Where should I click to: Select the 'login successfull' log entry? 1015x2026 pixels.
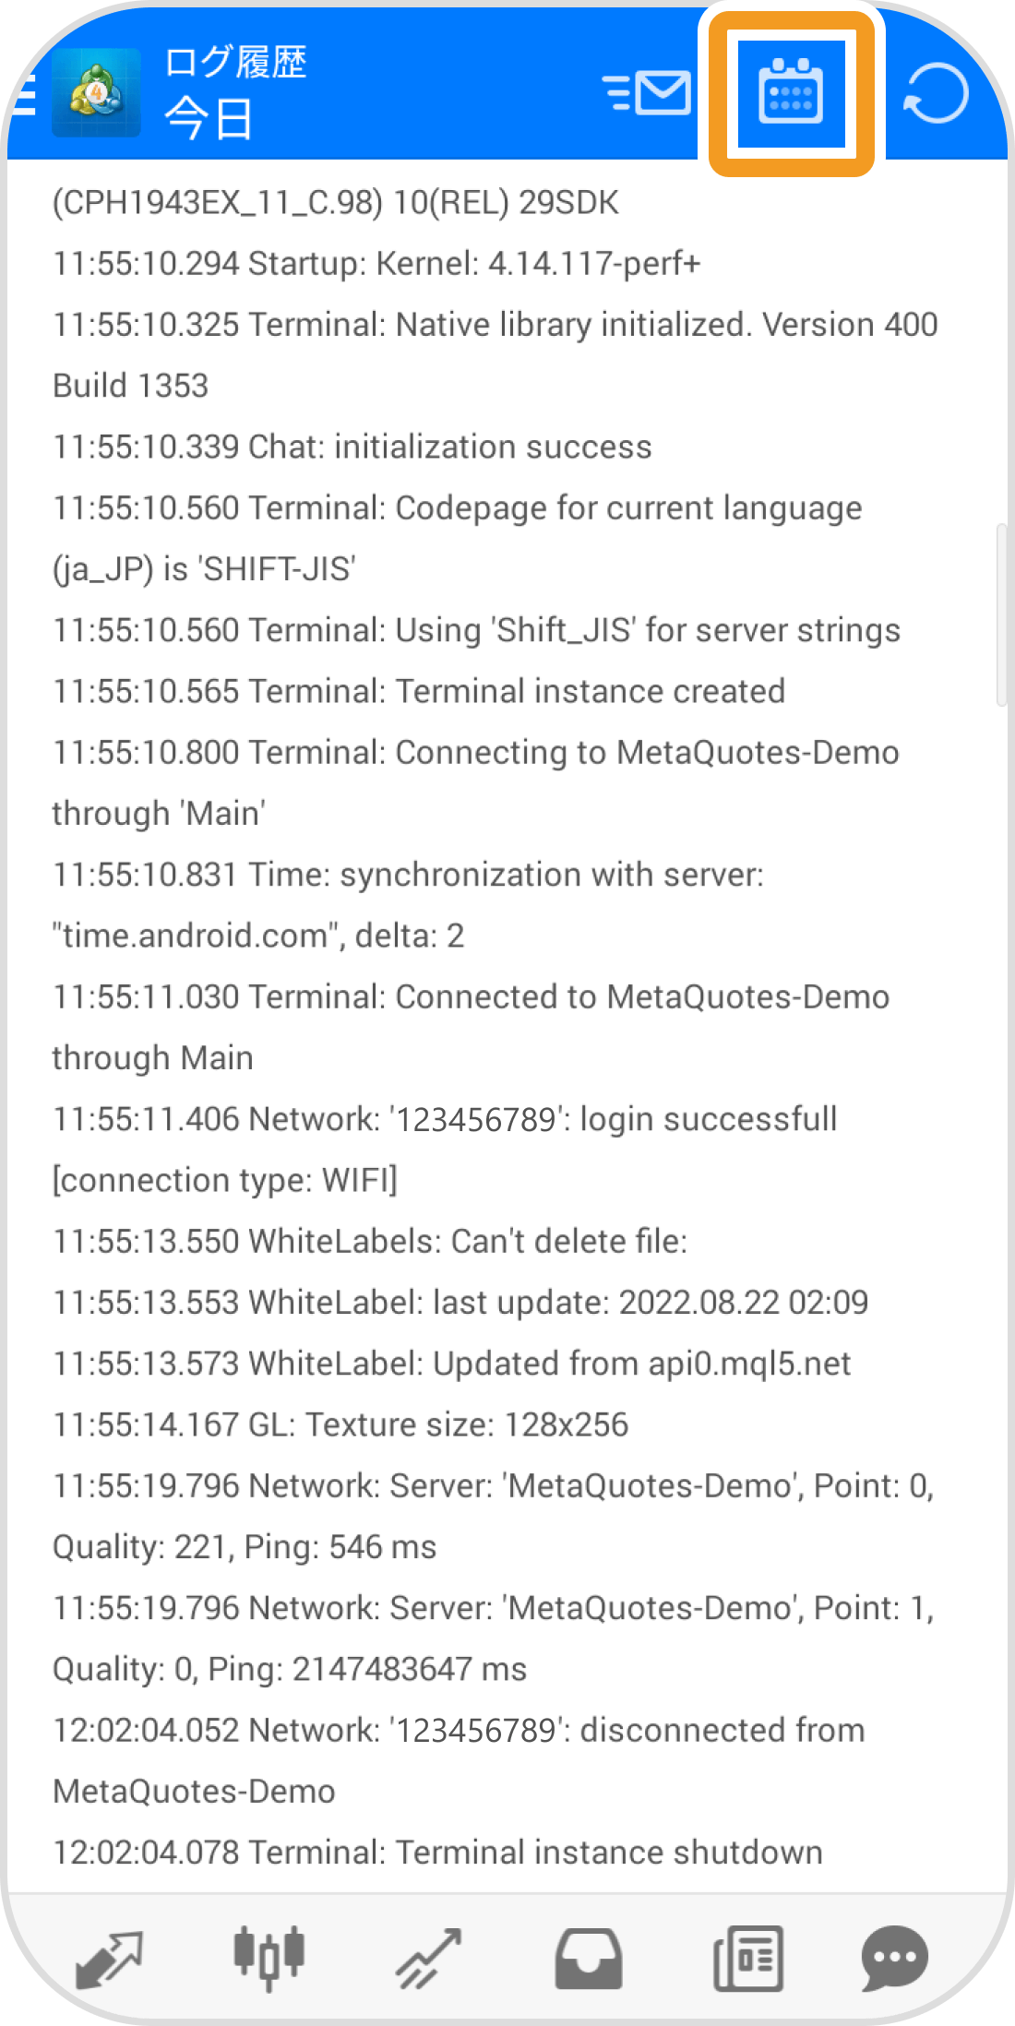pyautogui.click(x=445, y=1150)
